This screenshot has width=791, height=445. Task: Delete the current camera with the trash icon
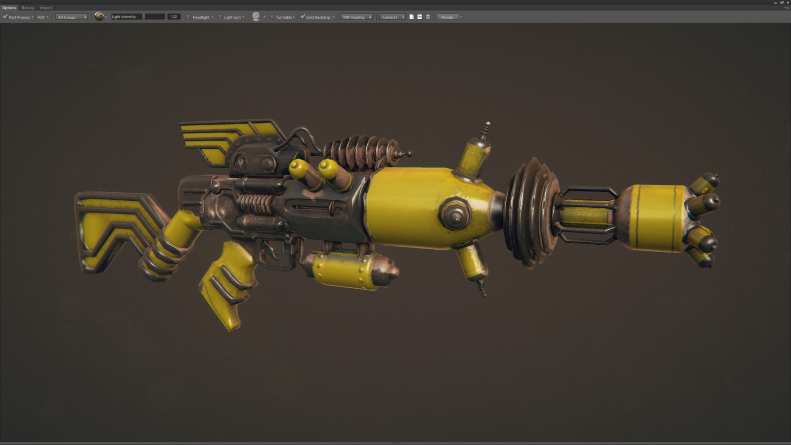[x=428, y=17]
